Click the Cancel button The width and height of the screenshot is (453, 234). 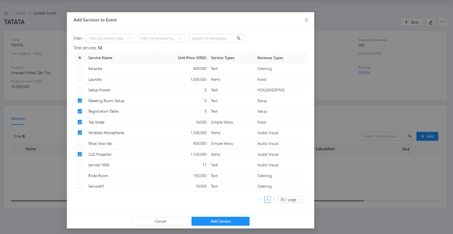point(161,221)
